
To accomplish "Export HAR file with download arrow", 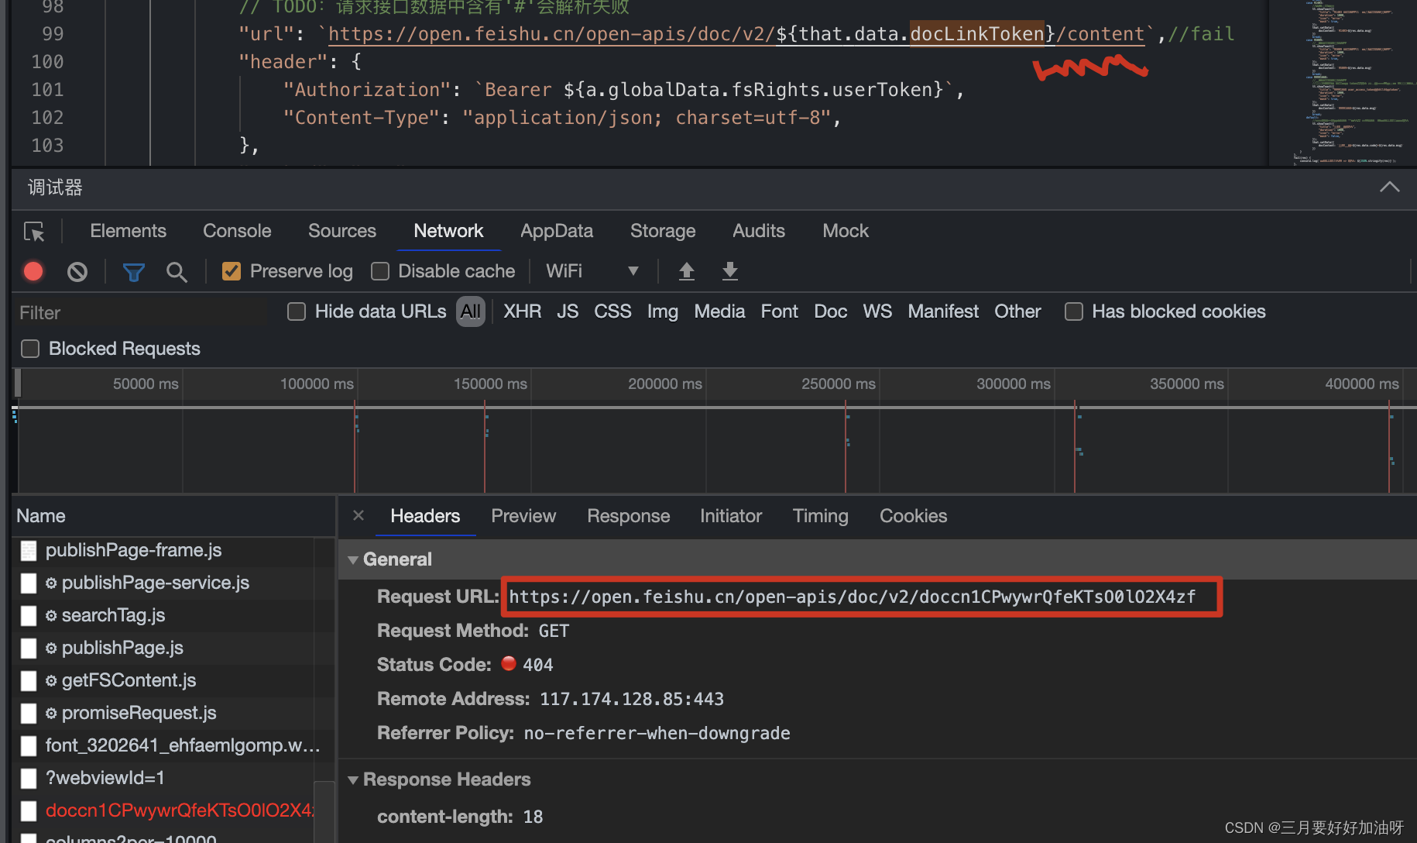I will tap(729, 271).
